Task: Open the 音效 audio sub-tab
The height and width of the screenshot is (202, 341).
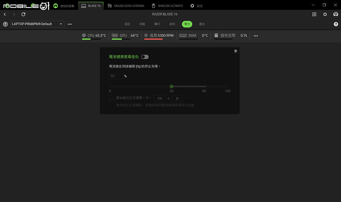Action: click(x=172, y=24)
